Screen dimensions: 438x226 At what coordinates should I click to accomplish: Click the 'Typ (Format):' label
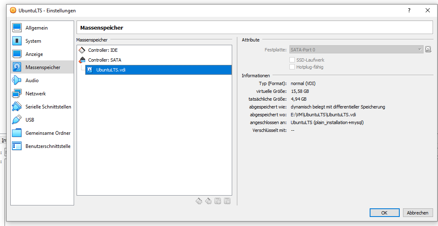click(273, 83)
